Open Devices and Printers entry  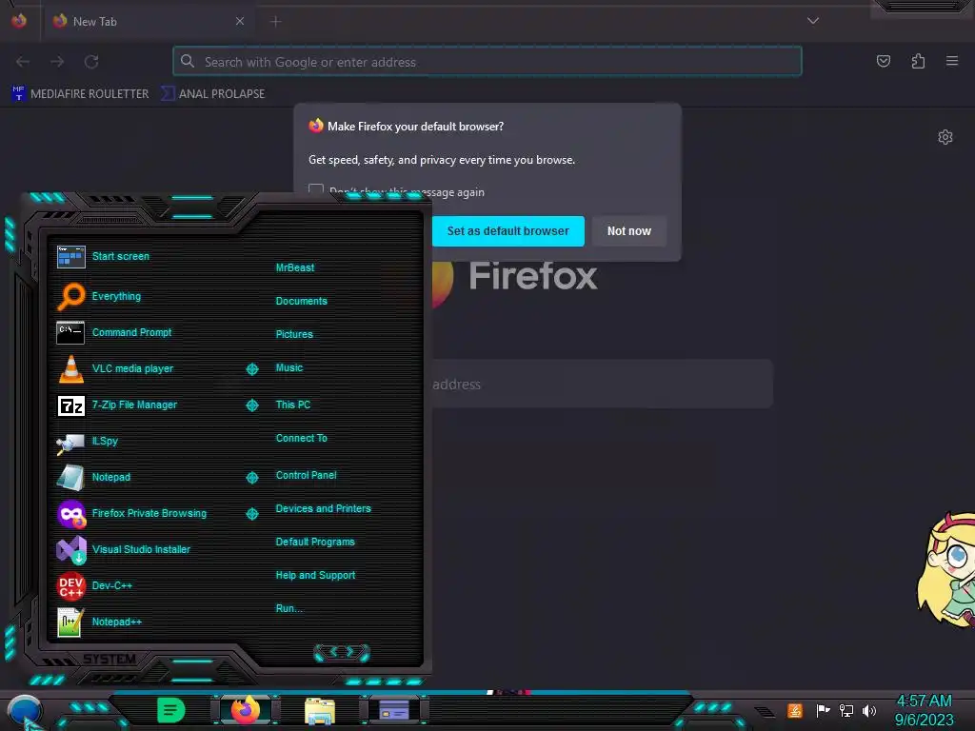coord(324,508)
